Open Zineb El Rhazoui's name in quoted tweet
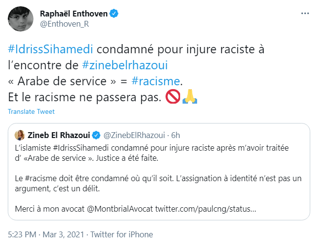The image size is (318, 247). [x=59, y=135]
